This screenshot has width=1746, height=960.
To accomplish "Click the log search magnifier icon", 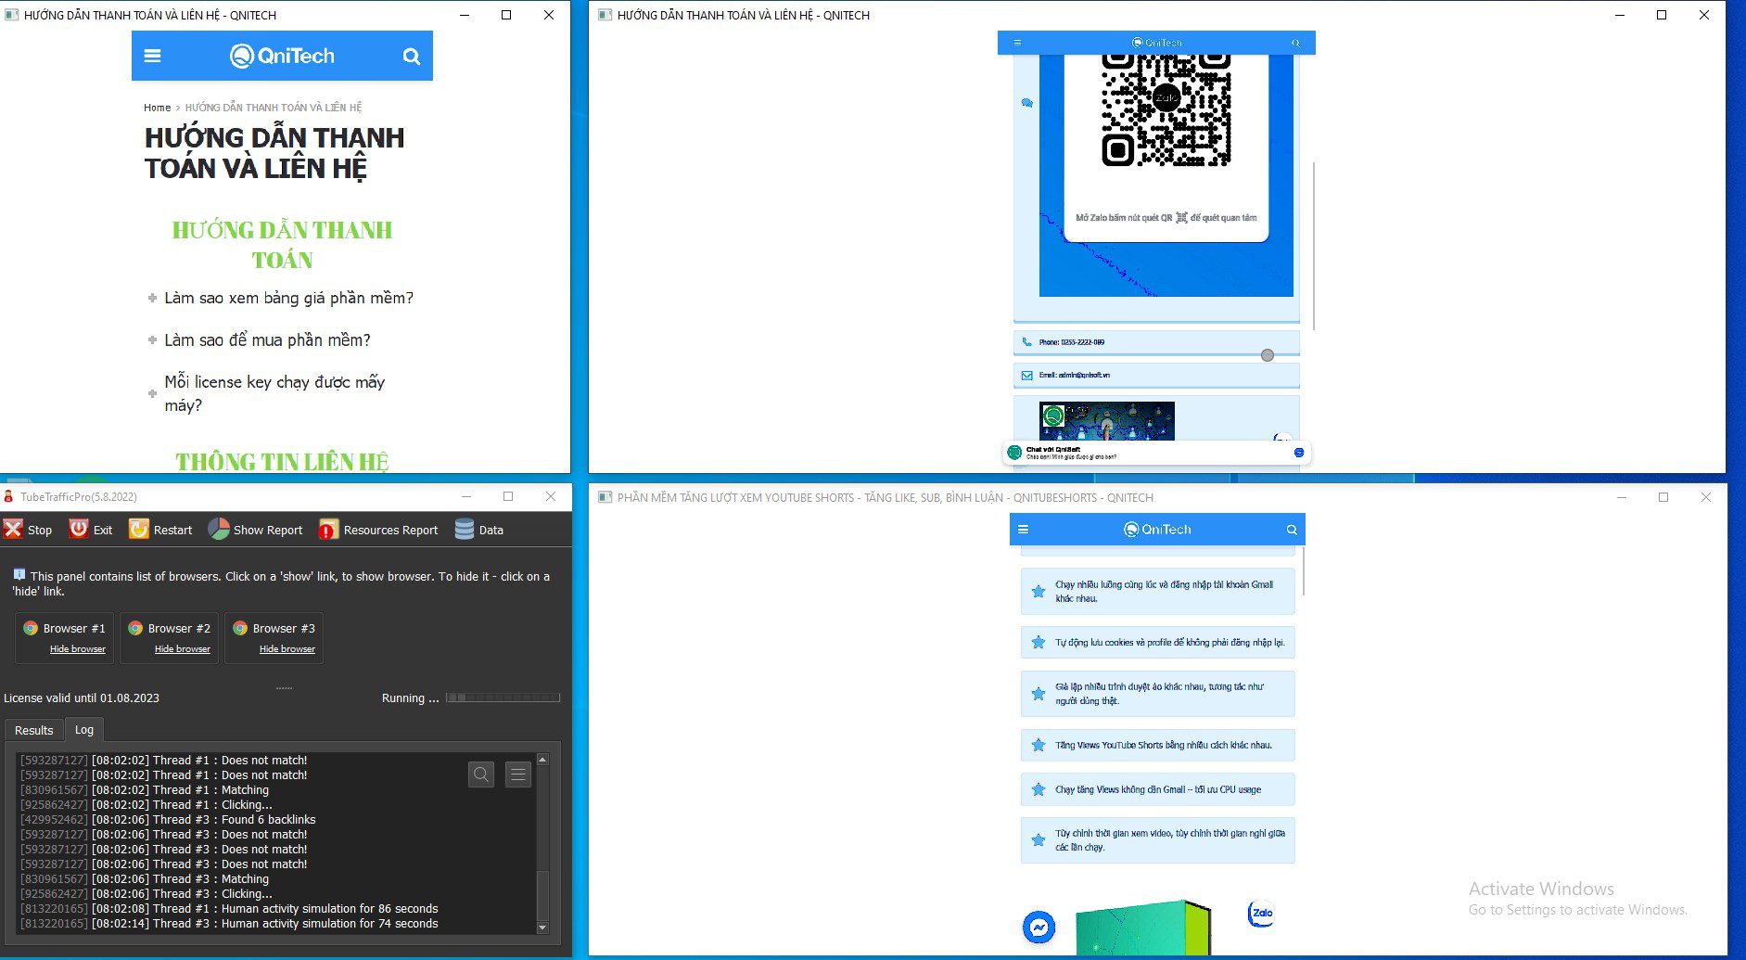I will [481, 774].
